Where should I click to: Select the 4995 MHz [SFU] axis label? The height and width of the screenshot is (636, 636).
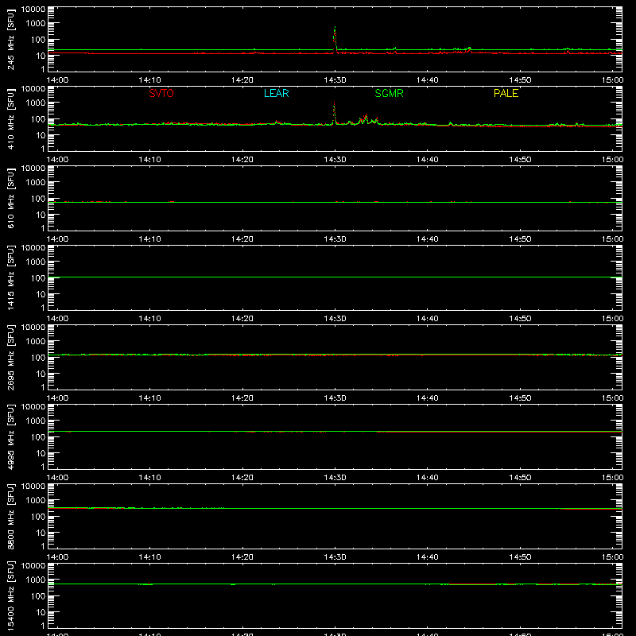tap(10, 436)
